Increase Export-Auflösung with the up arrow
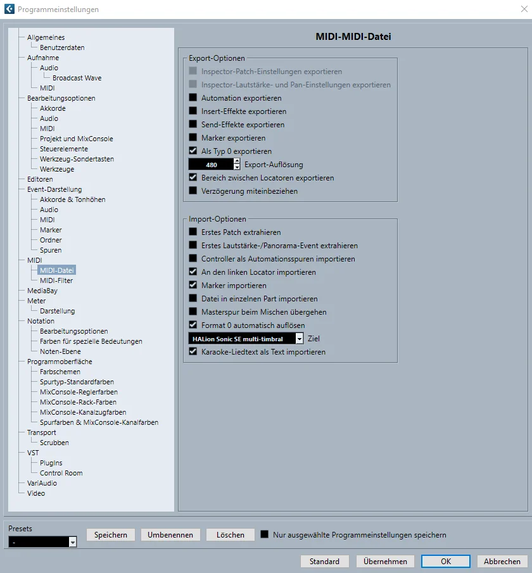The height and width of the screenshot is (573, 532). [x=237, y=161]
